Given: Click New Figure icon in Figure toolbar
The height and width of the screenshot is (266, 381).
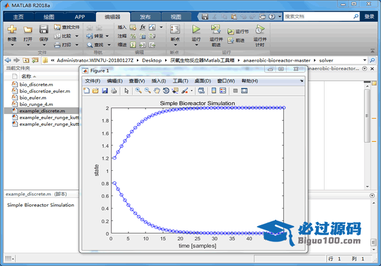Looking at the screenshot, I should coord(86,90).
